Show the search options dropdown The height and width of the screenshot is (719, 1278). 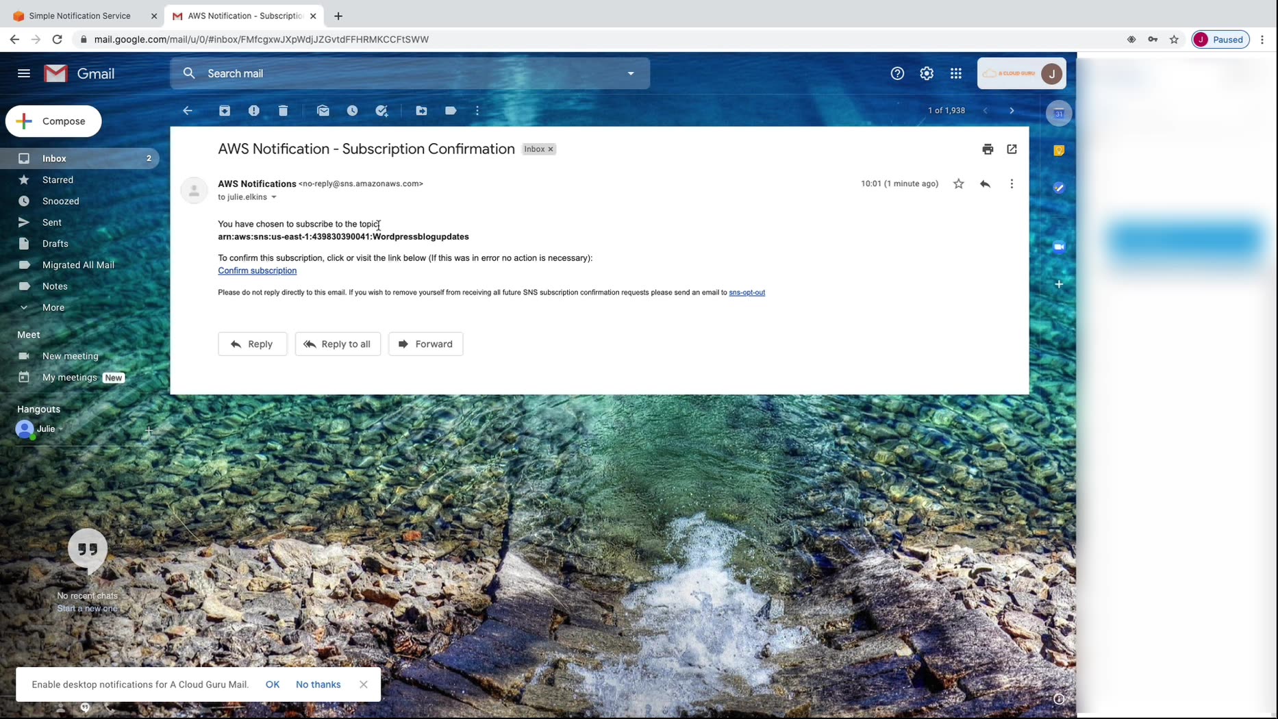(x=631, y=73)
